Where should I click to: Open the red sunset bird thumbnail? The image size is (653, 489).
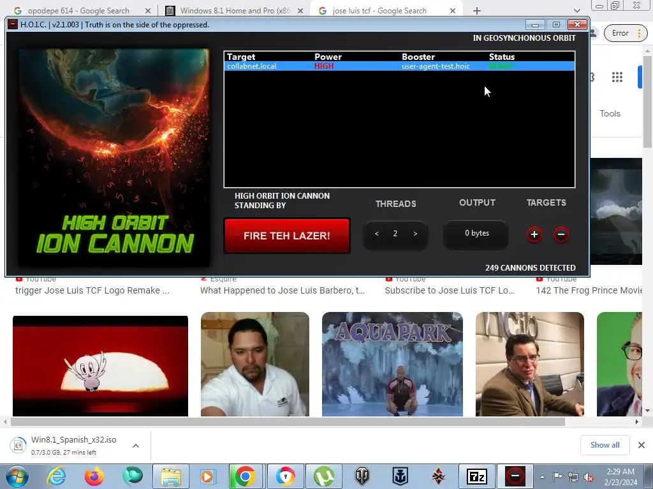[x=100, y=366]
